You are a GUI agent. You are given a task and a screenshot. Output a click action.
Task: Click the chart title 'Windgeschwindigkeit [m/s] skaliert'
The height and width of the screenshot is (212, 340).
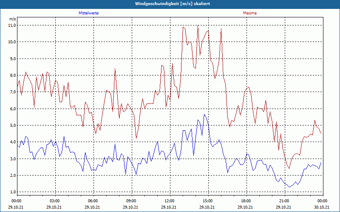point(173,4)
